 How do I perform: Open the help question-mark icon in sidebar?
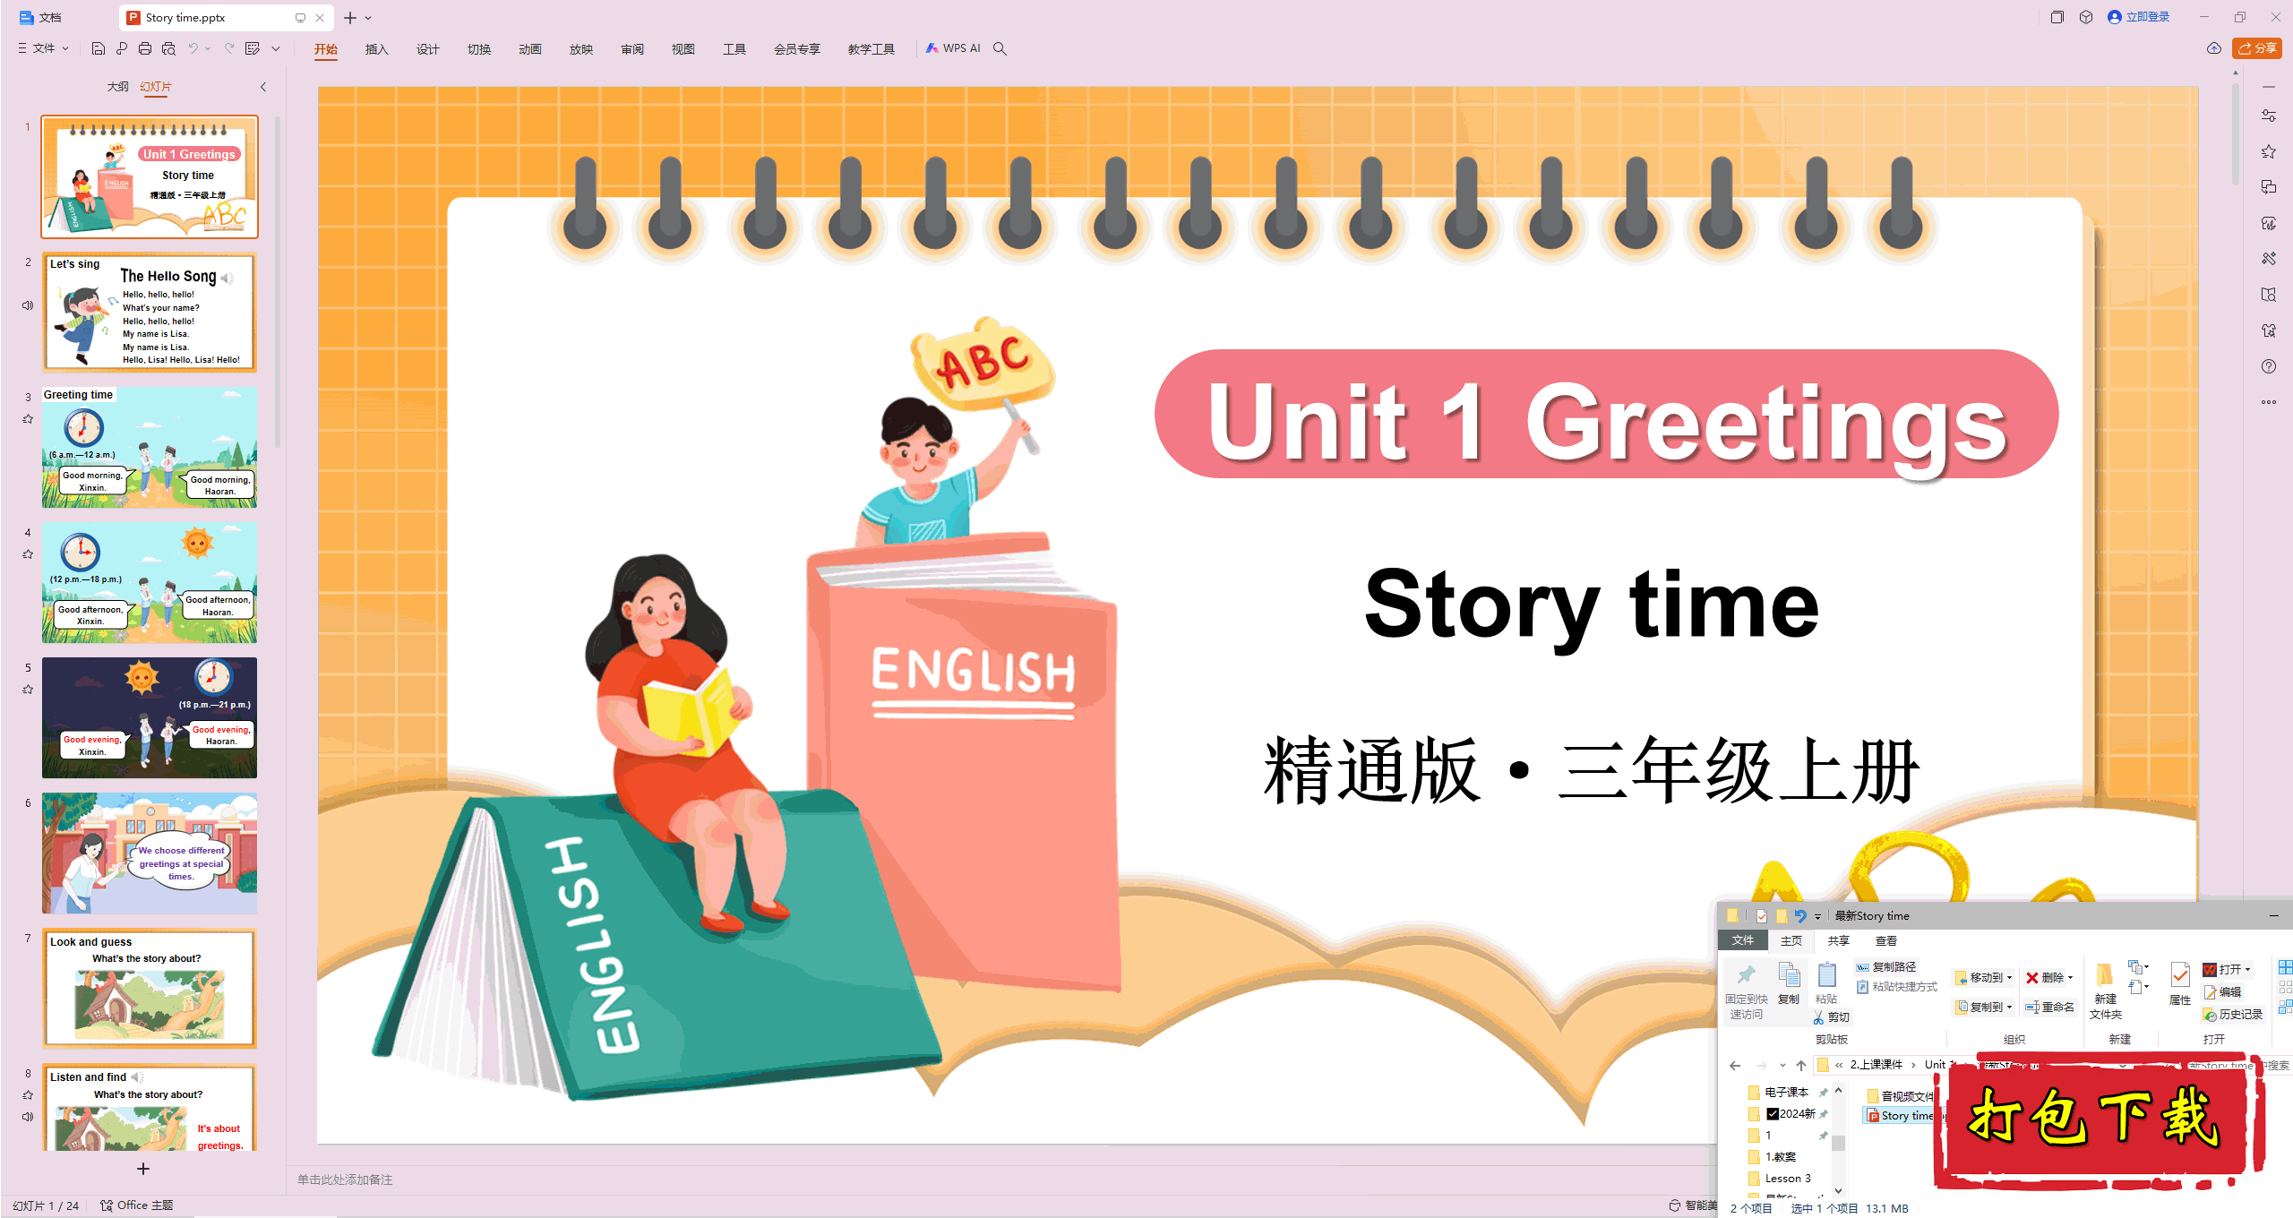tap(2269, 366)
